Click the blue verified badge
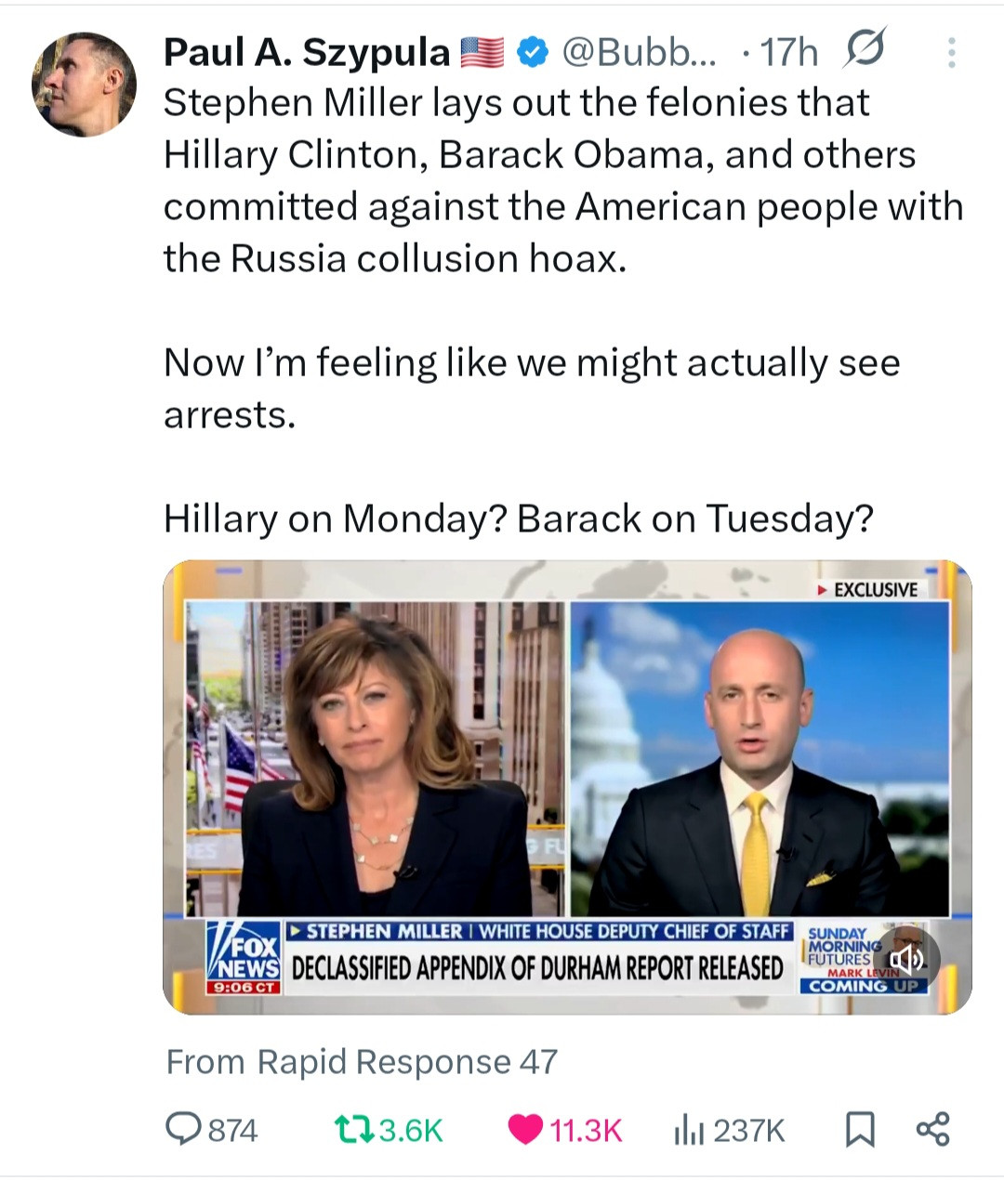Screen dimensions: 1004x1180 click(531, 53)
